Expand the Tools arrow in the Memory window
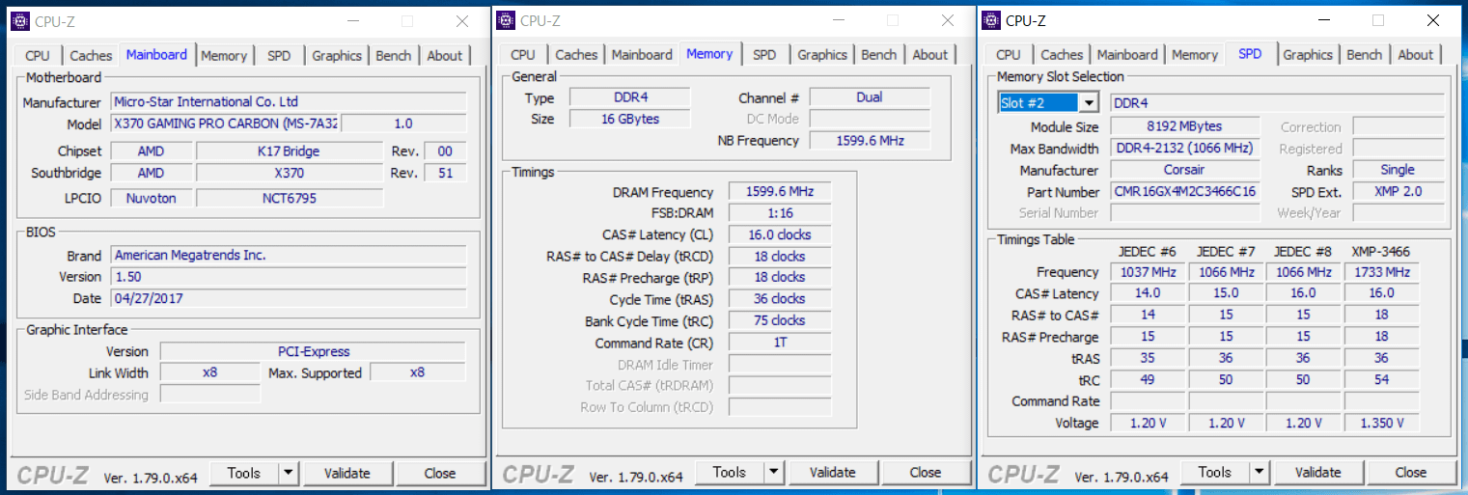1468x495 pixels. [x=773, y=472]
